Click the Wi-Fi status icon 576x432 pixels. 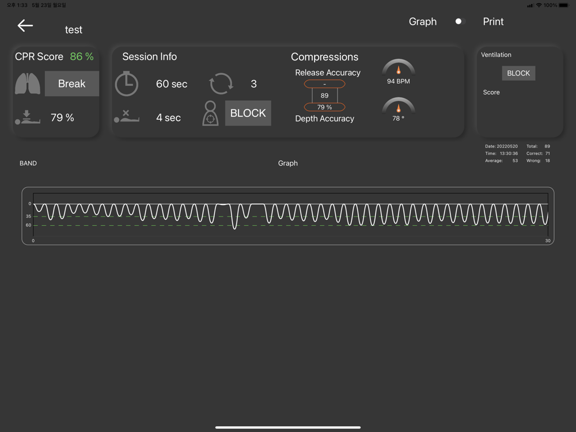539,5
